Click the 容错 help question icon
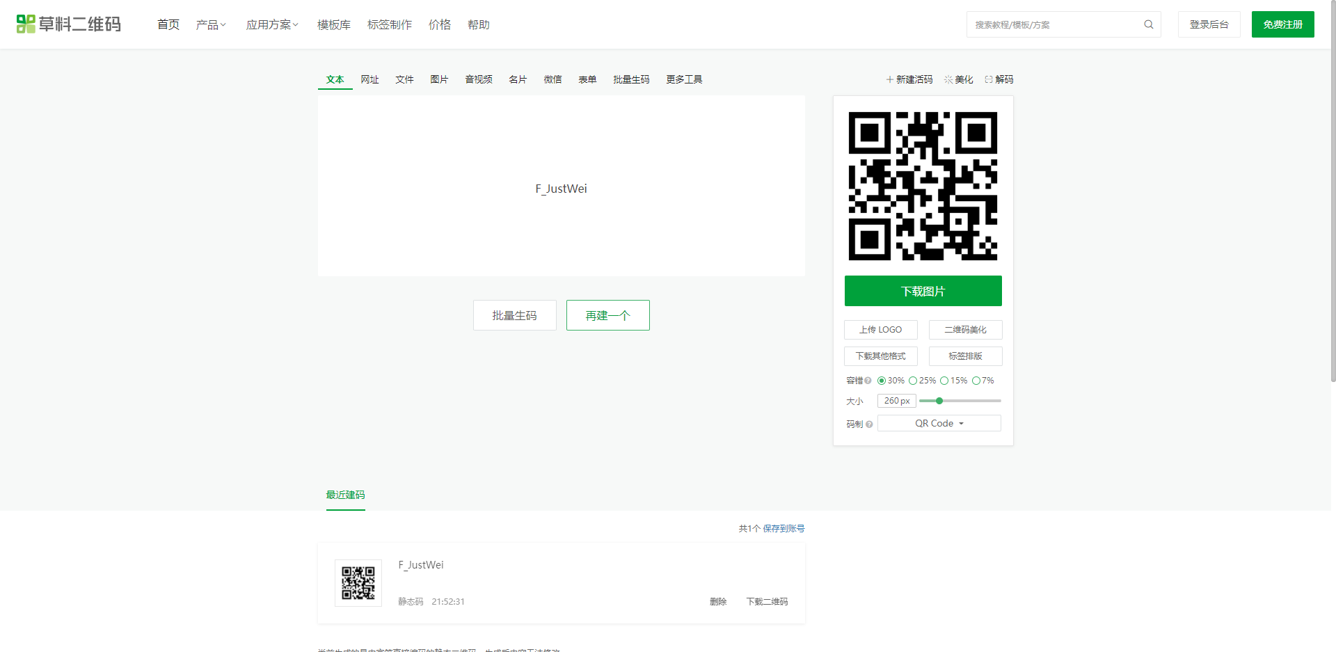 [x=868, y=381]
